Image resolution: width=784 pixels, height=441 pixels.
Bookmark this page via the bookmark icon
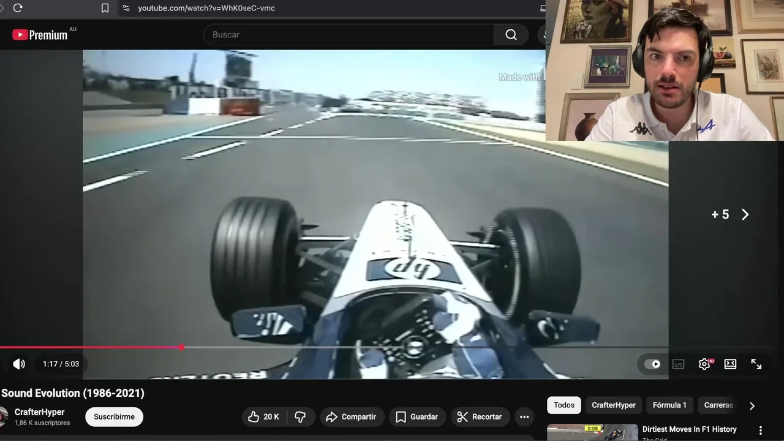[105, 8]
